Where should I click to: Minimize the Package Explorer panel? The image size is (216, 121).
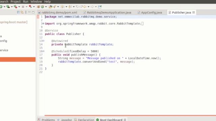[29, 12]
